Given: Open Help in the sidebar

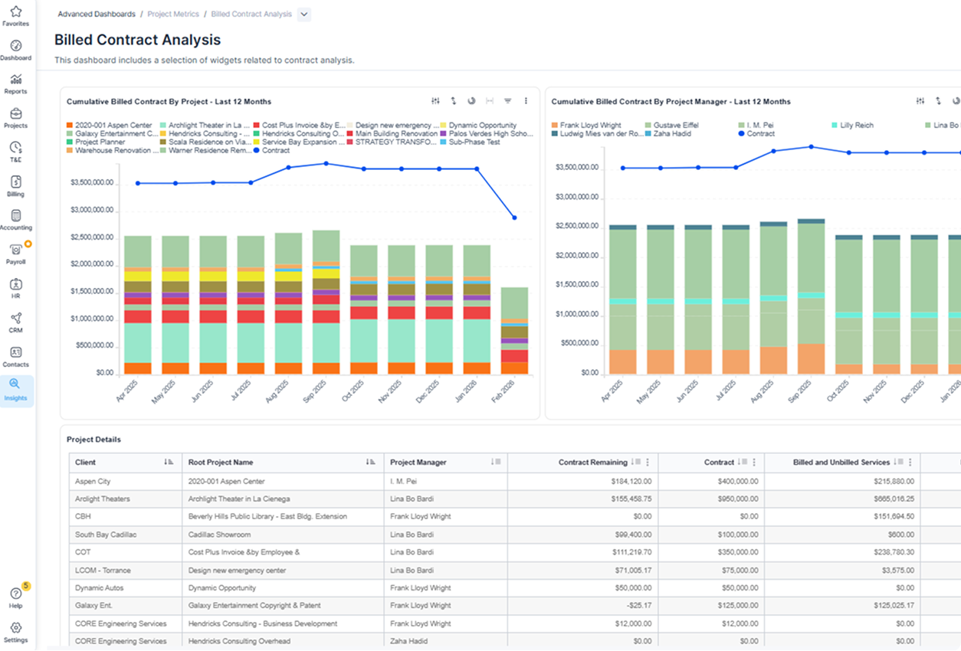Looking at the screenshot, I should (15, 597).
